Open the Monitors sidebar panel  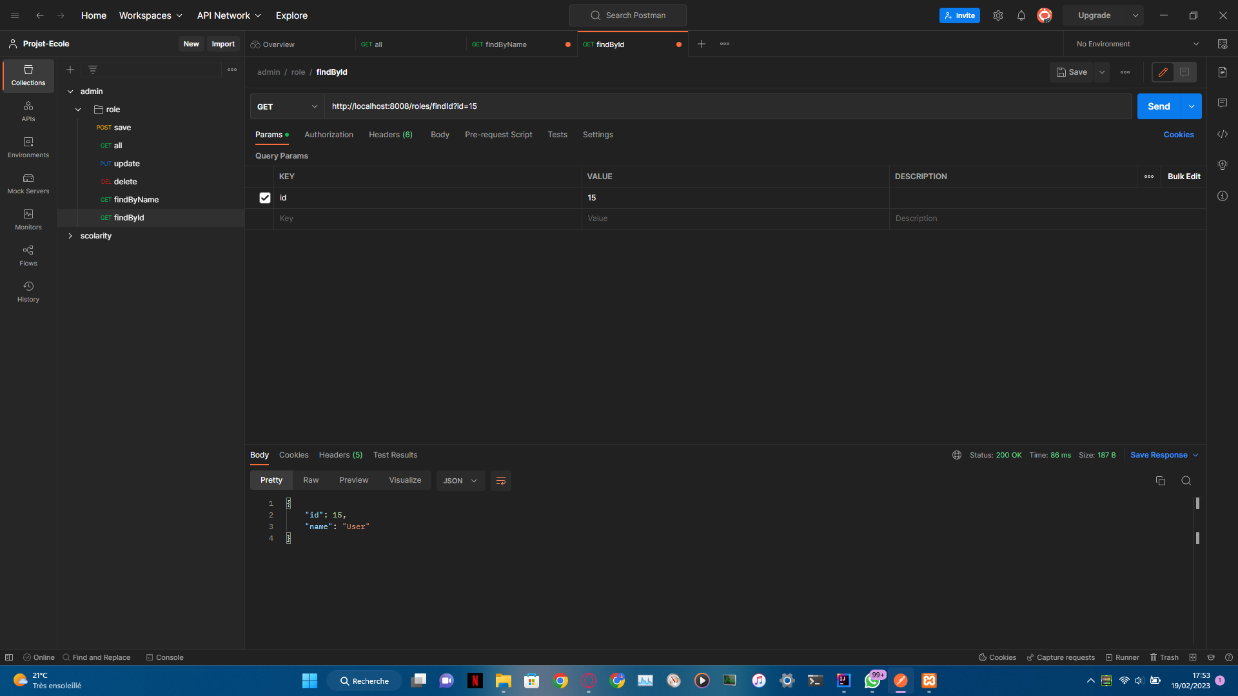pyautogui.click(x=28, y=220)
